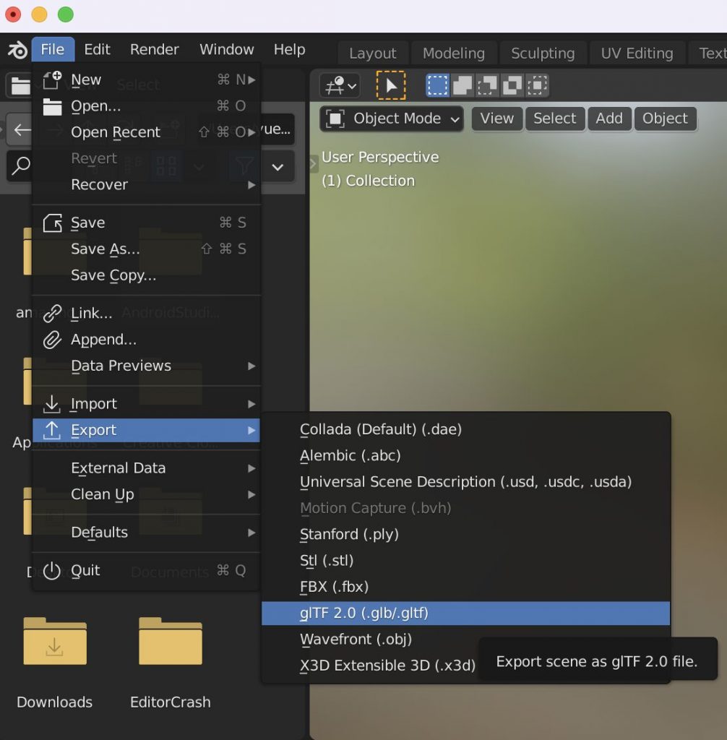Switch to the UV Editing workspace tab
Viewport: 727px width, 740px height.
click(637, 53)
